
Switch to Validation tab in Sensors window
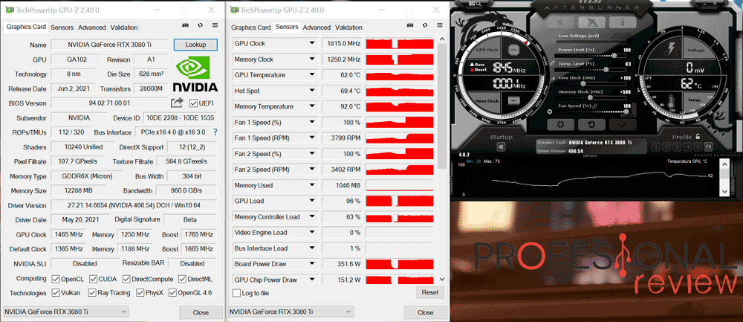click(x=348, y=28)
